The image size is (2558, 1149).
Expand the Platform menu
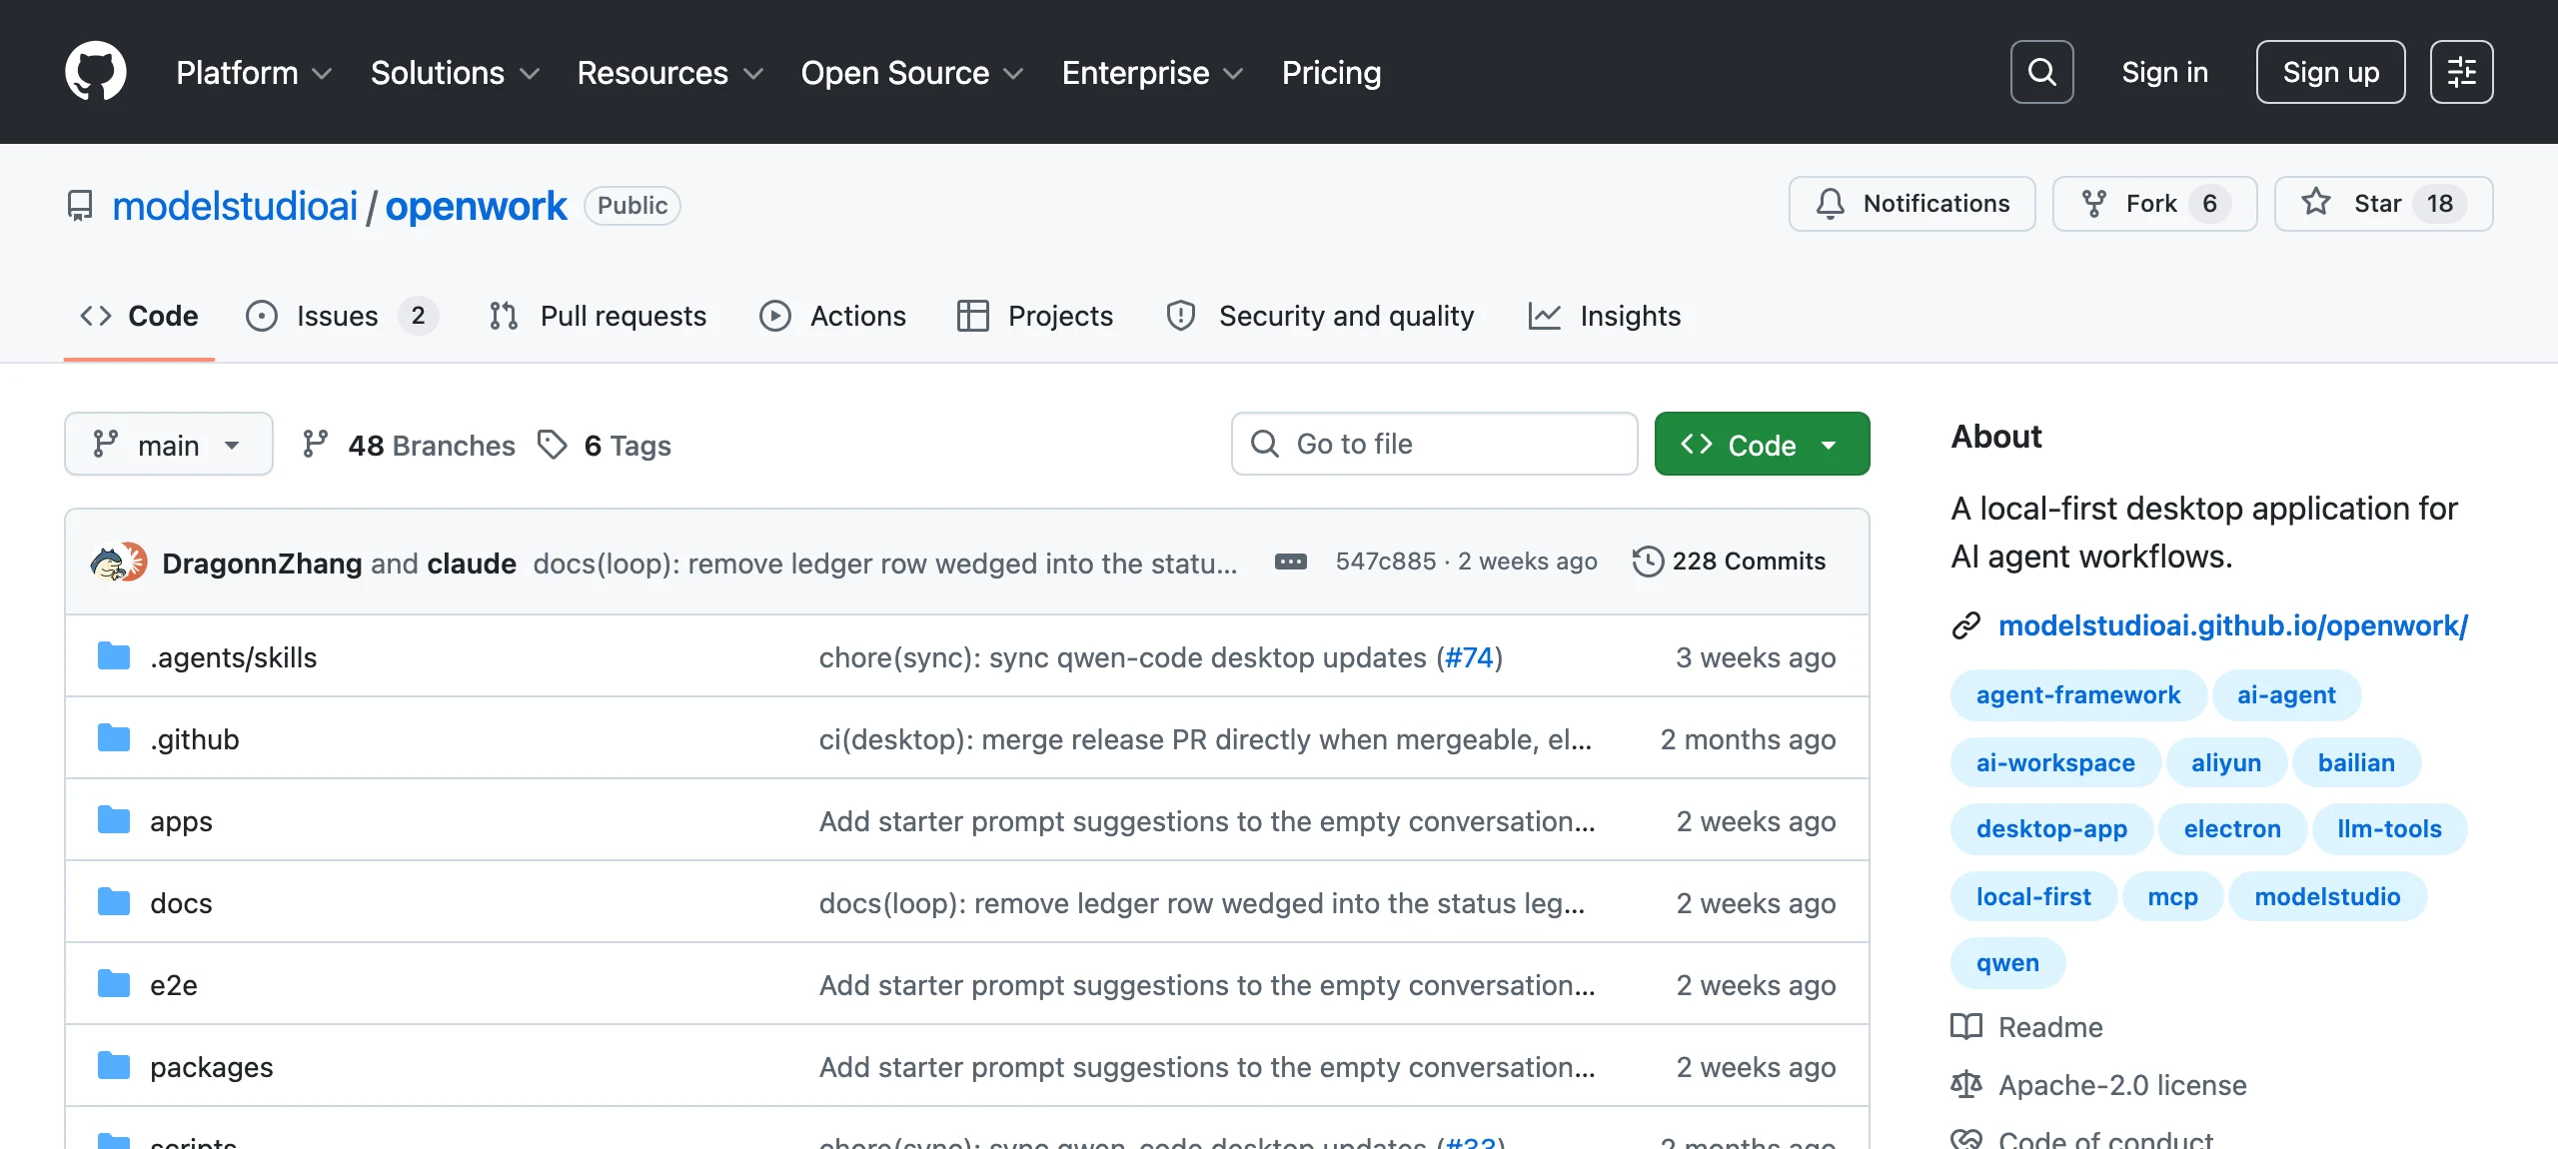pos(254,72)
